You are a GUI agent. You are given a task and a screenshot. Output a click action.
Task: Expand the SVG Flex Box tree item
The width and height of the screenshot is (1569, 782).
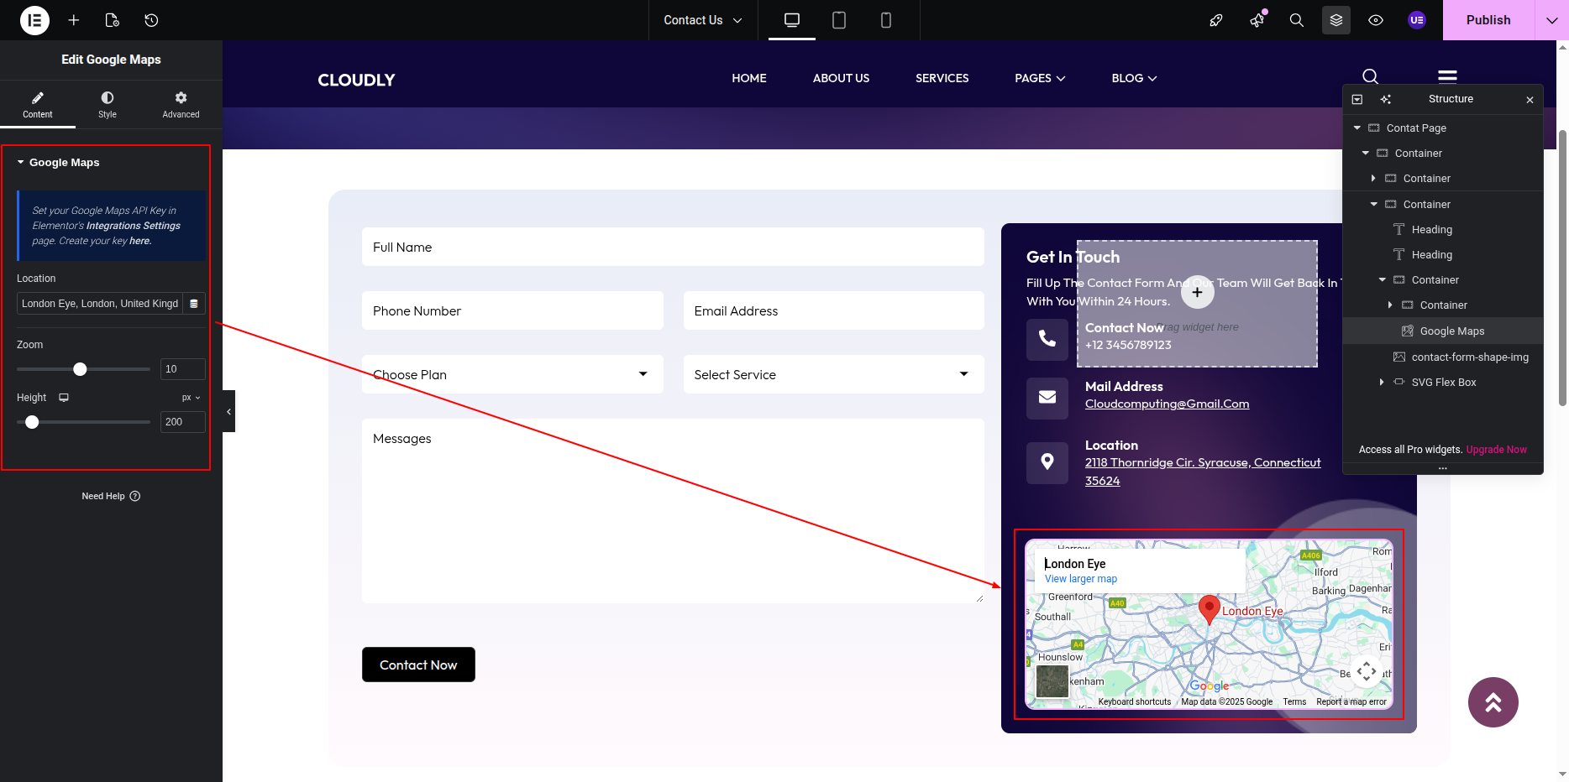point(1382,383)
